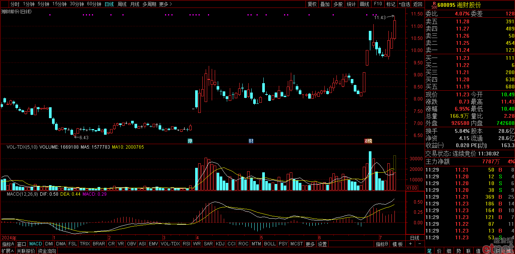Screen dimensions: 515x254
Task: Open the 多股 multi-stock view
Action: (x=338, y=4)
